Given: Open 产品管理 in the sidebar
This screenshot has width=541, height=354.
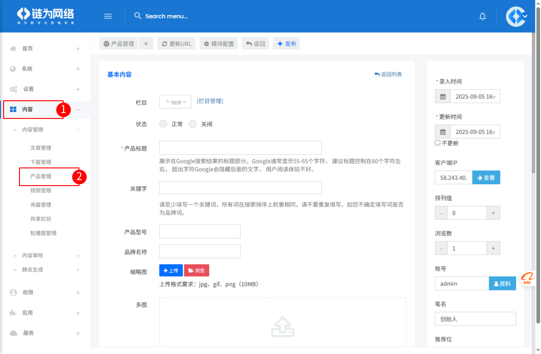Looking at the screenshot, I should tap(41, 176).
